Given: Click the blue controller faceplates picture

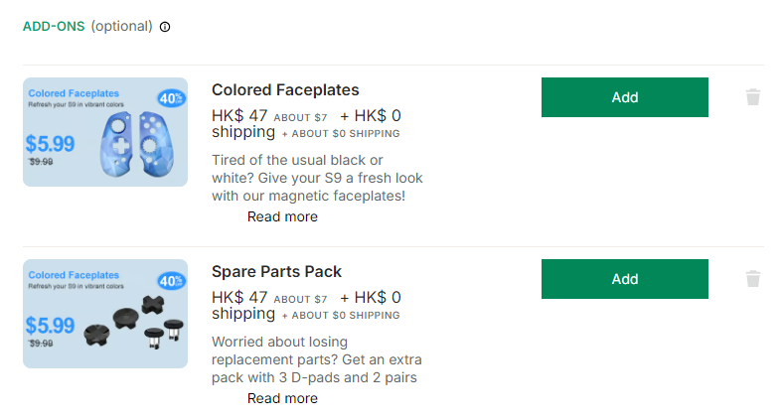Looking at the screenshot, I should [x=137, y=144].
